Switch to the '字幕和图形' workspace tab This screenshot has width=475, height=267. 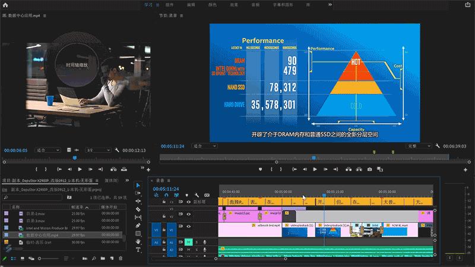click(x=282, y=5)
